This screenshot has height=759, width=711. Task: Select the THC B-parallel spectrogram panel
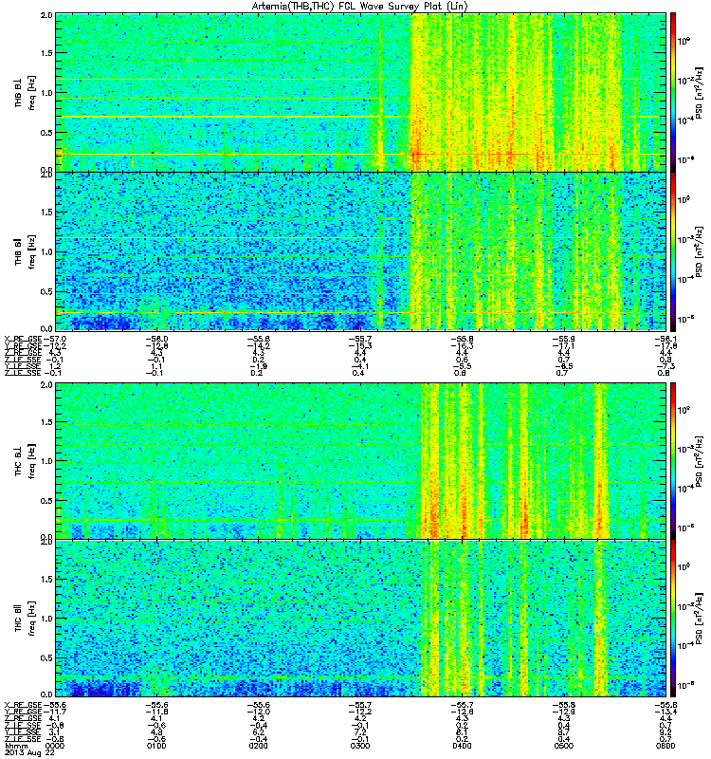361,619
